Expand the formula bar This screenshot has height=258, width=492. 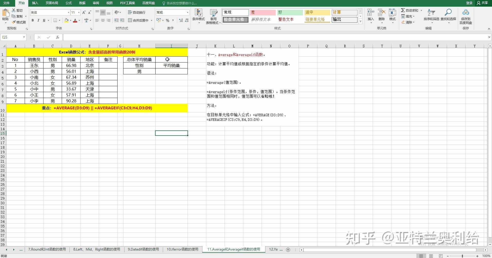[x=489, y=37]
